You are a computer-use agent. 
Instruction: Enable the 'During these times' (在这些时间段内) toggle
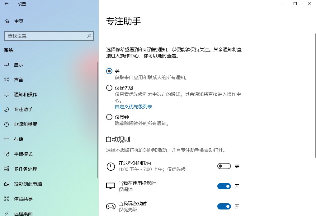(x=224, y=166)
